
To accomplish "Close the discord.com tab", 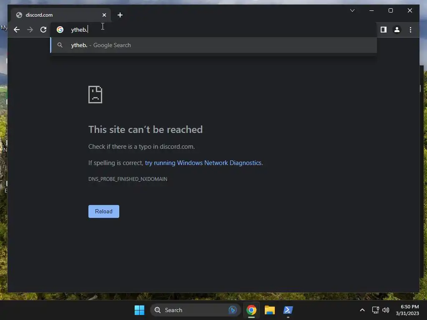I will point(104,15).
